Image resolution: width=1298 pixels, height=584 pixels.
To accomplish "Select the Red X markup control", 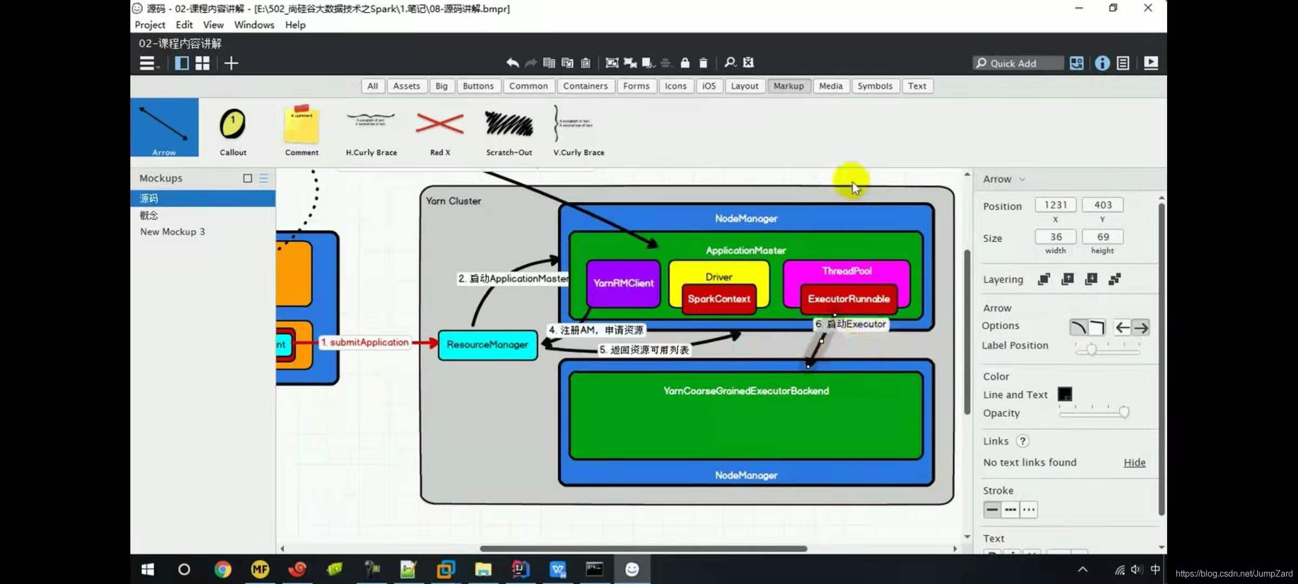I will [x=440, y=130].
